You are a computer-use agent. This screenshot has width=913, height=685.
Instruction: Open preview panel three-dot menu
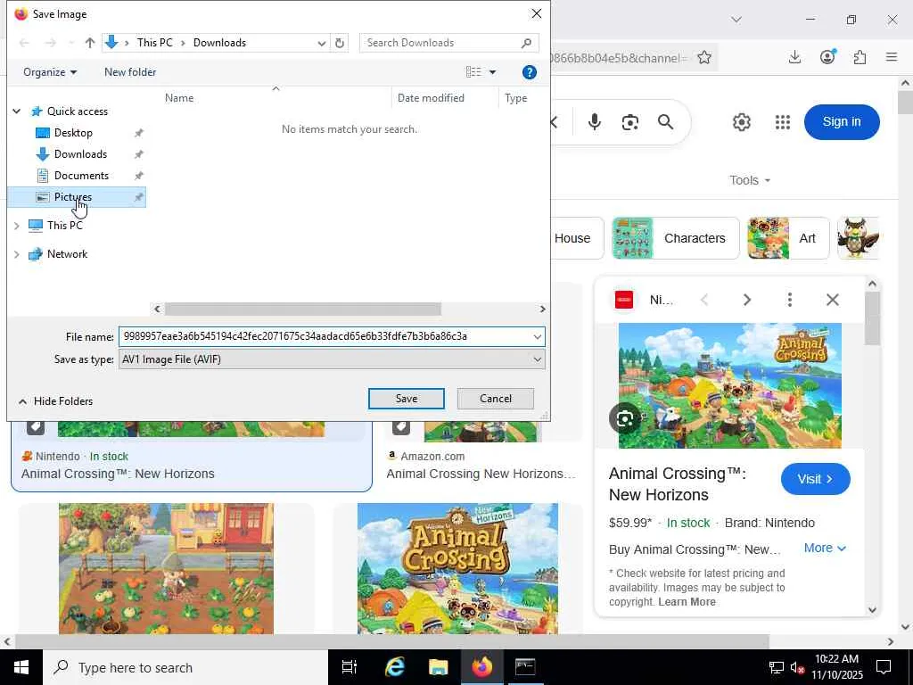[x=790, y=300]
